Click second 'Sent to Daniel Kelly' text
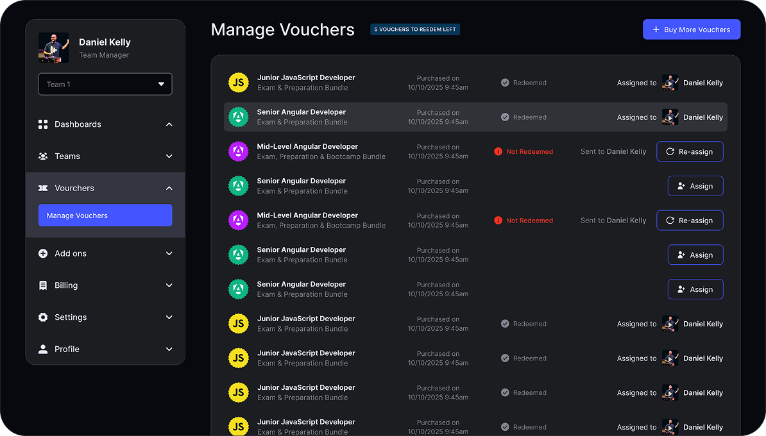The image size is (766, 436). pyautogui.click(x=613, y=220)
